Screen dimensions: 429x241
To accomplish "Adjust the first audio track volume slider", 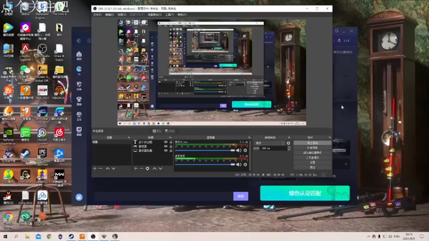I will coord(205,150).
